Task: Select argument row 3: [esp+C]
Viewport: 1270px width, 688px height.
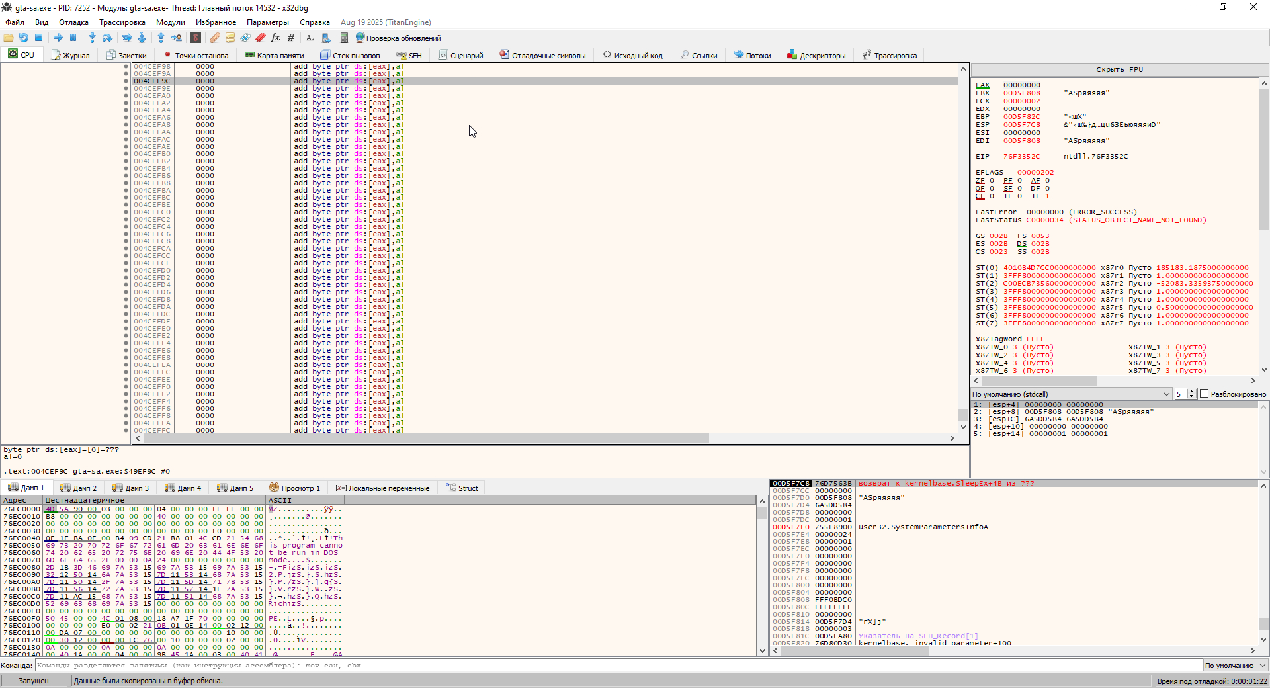Action: pyautogui.click(x=1115, y=419)
